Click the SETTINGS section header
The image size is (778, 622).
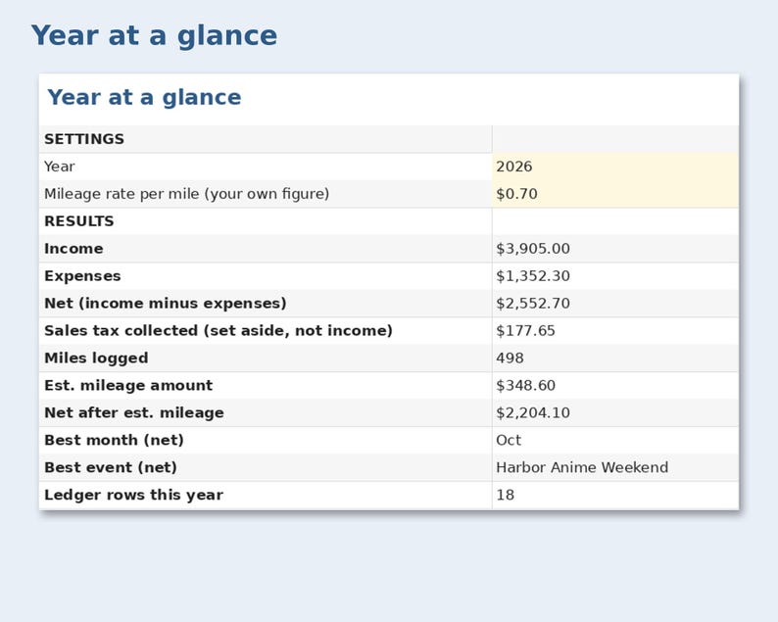click(x=84, y=139)
